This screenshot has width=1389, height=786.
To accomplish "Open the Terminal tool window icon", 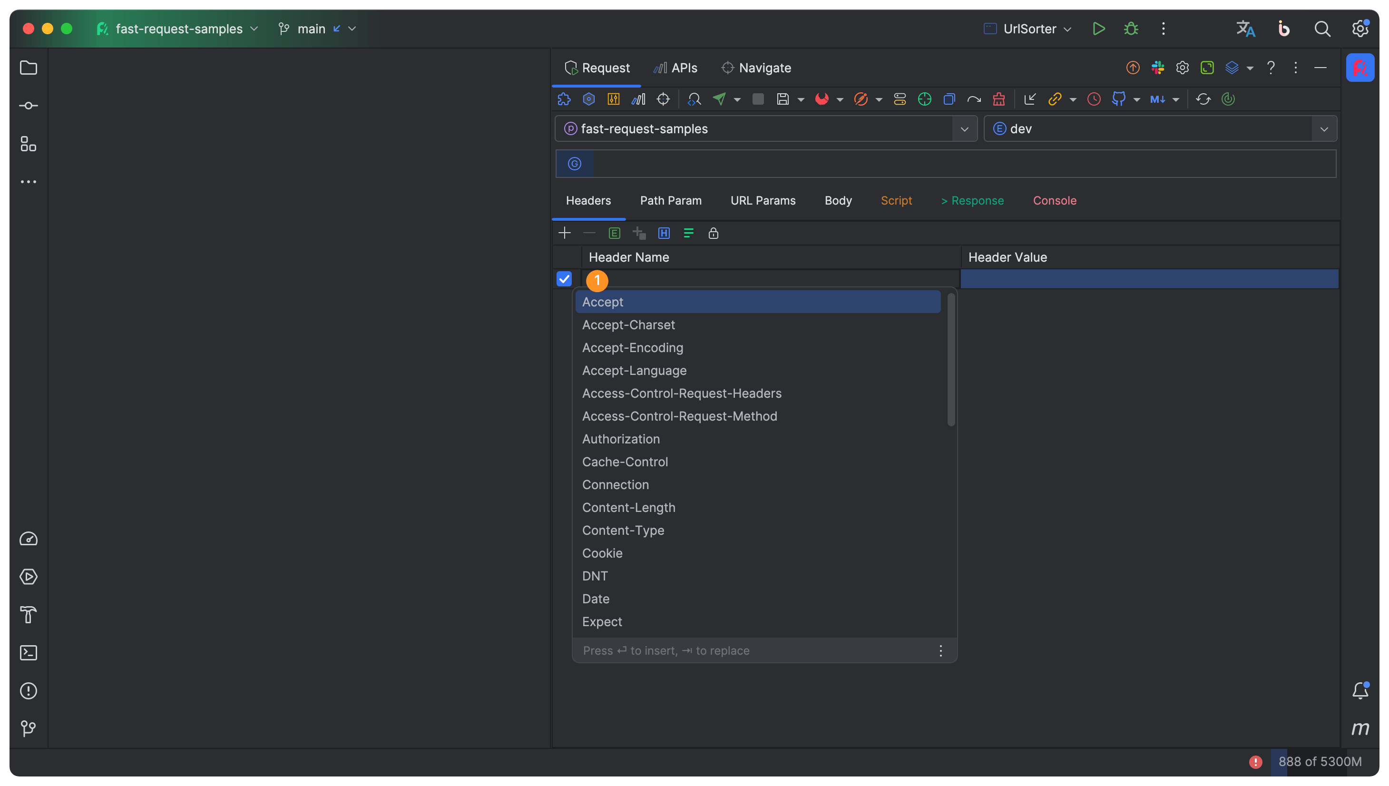I will 28,653.
